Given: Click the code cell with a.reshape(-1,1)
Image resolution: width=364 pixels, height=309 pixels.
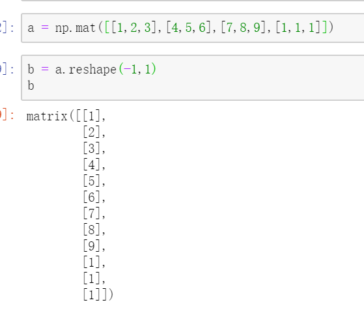Looking at the screenshot, I should (x=193, y=77).
